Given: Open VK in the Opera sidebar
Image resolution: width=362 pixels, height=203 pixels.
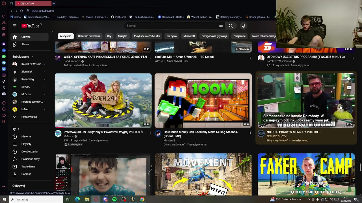Looking at the screenshot, I should point(4,69).
